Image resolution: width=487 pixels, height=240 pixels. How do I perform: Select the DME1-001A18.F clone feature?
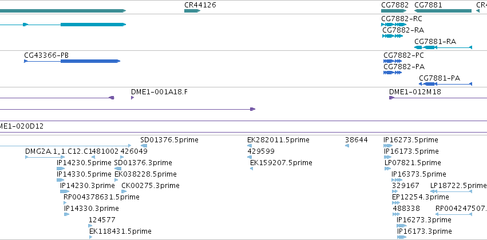tap(133, 98)
